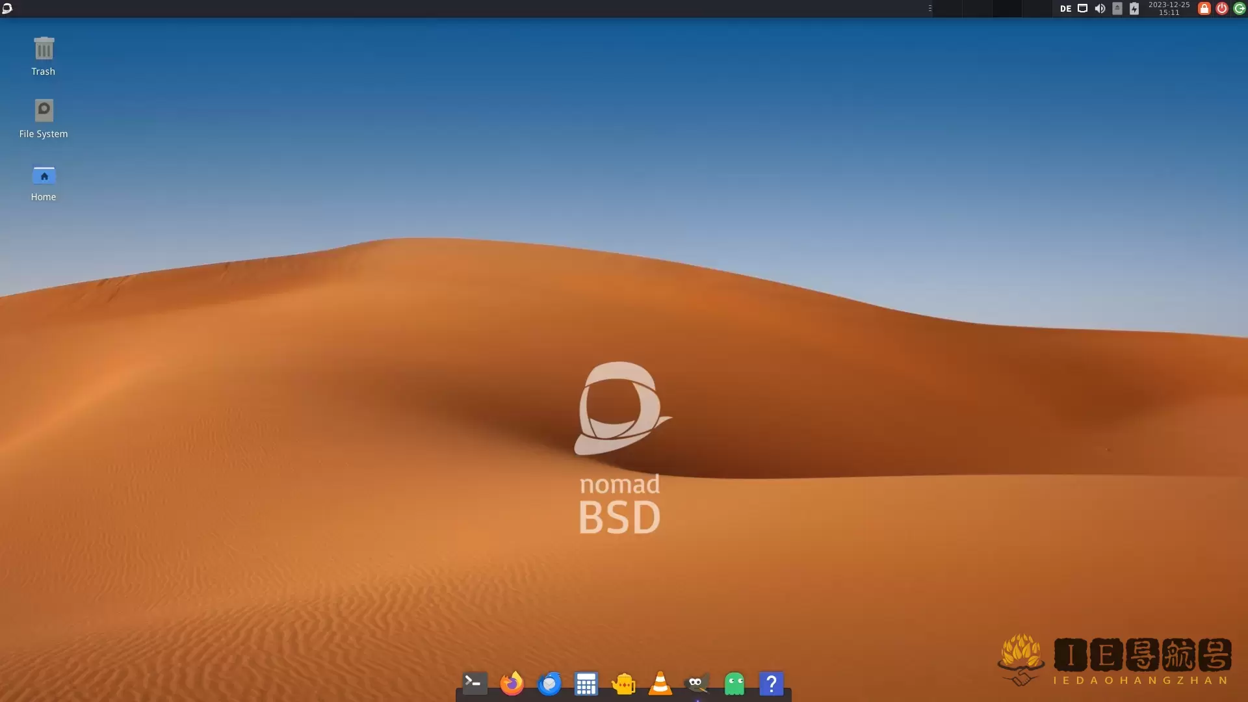Open the NomadBSD applications menu
The height and width of the screenshot is (702, 1248).
[7, 8]
